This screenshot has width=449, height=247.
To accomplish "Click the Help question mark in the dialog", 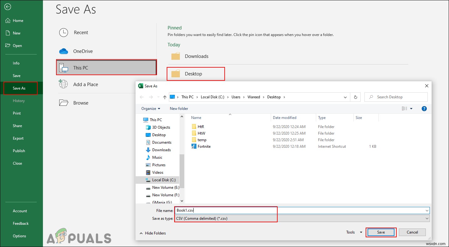I will pyautogui.click(x=424, y=108).
